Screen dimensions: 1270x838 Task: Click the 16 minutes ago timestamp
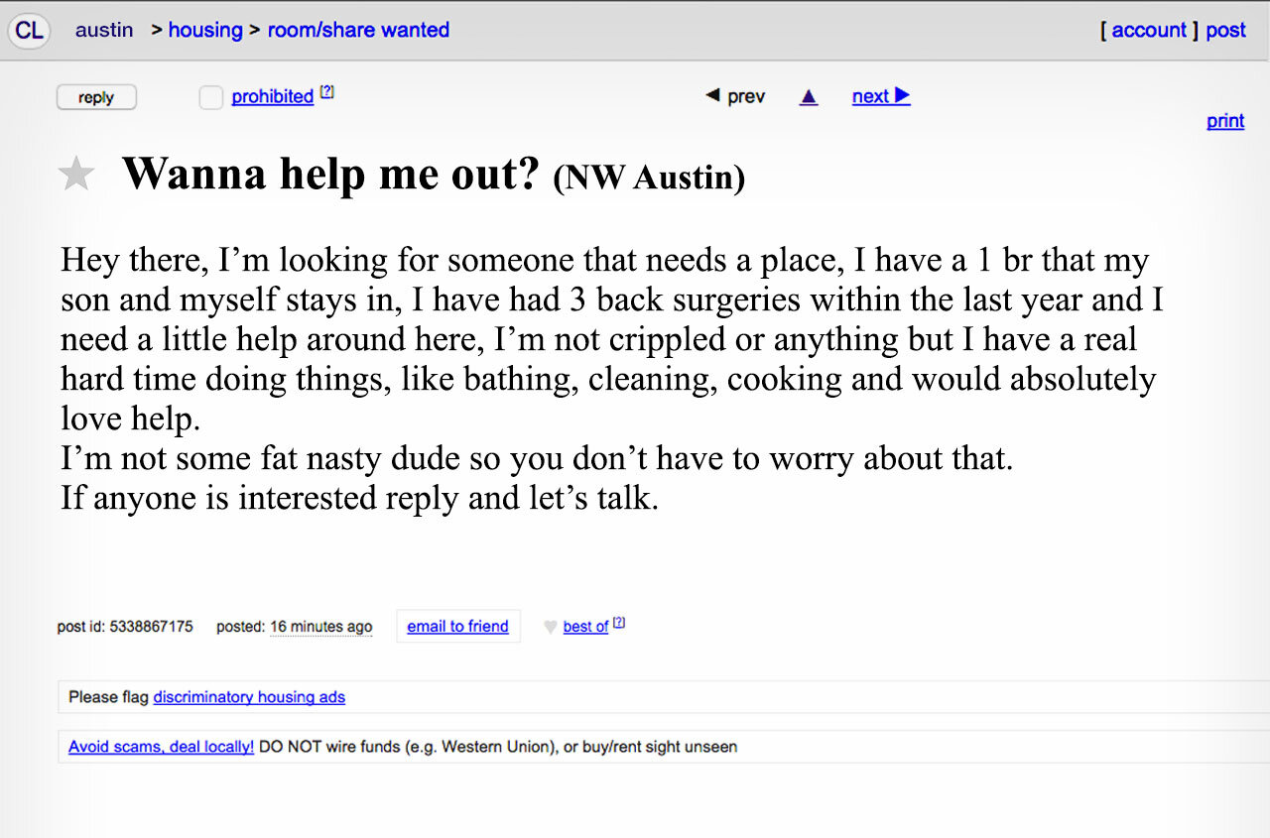tap(321, 627)
